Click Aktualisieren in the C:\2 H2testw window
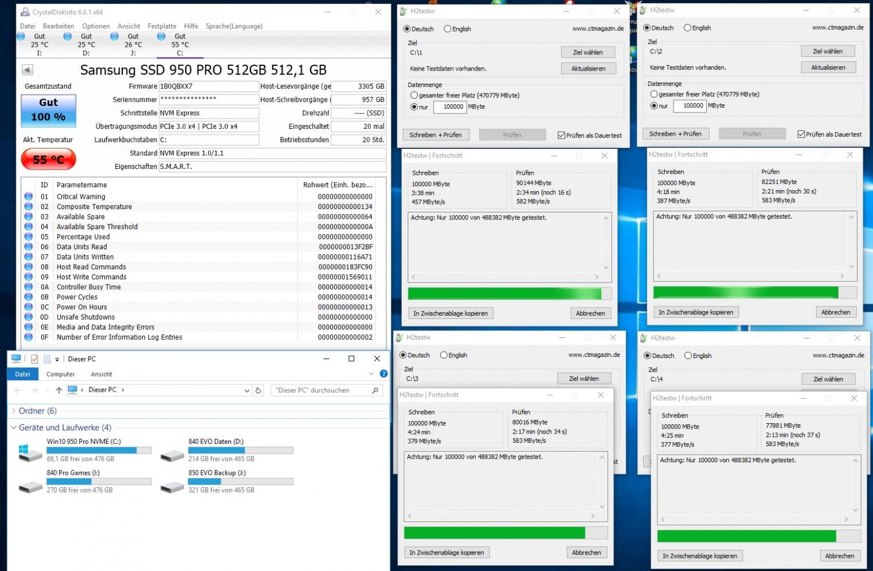 [x=828, y=67]
